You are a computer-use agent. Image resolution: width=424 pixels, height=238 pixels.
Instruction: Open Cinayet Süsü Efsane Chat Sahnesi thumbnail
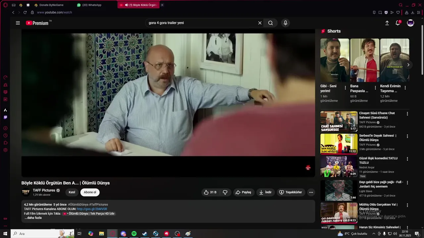click(x=339, y=121)
